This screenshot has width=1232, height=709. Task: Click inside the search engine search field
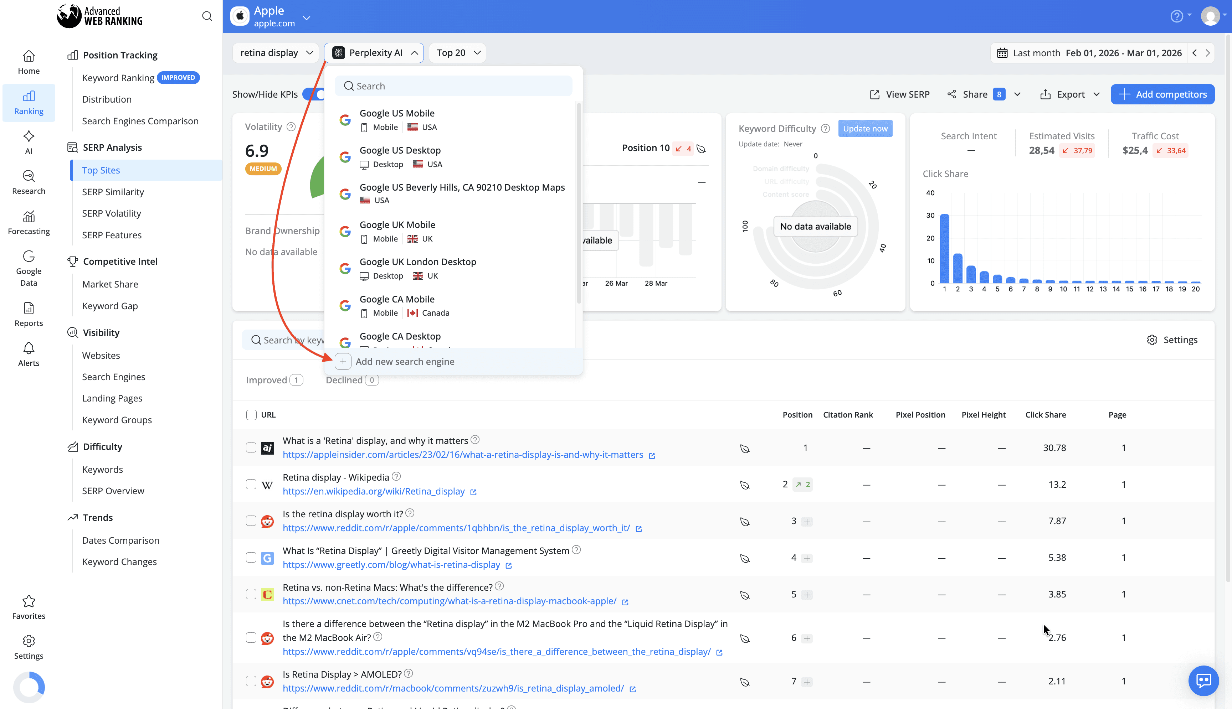453,86
